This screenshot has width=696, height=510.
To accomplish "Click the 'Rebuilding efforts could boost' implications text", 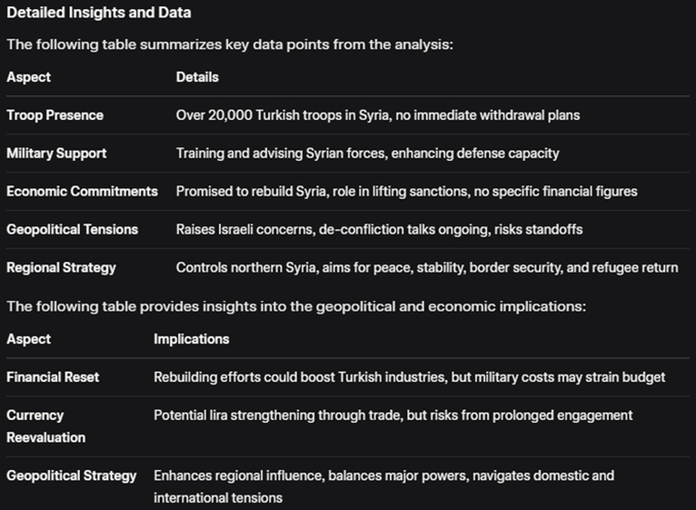I will tap(409, 377).
